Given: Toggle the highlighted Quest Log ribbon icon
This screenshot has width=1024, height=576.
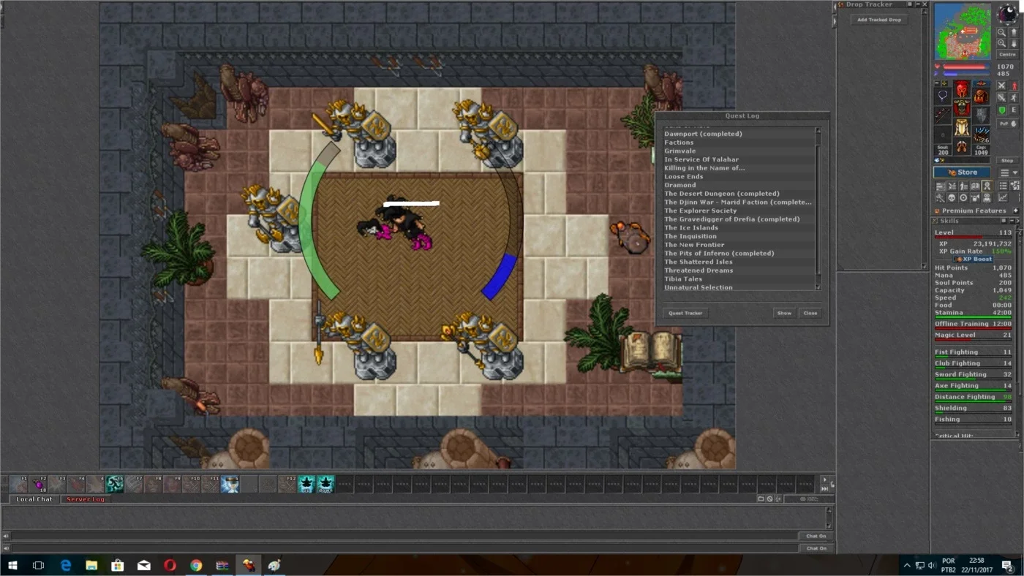Looking at the screenshot, I should pos(987,186).
